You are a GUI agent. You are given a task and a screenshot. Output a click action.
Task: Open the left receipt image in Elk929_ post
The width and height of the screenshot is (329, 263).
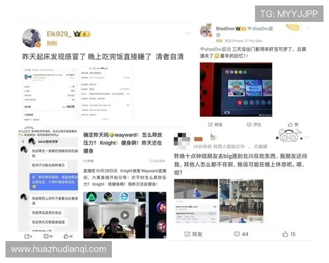coord(49,94)
